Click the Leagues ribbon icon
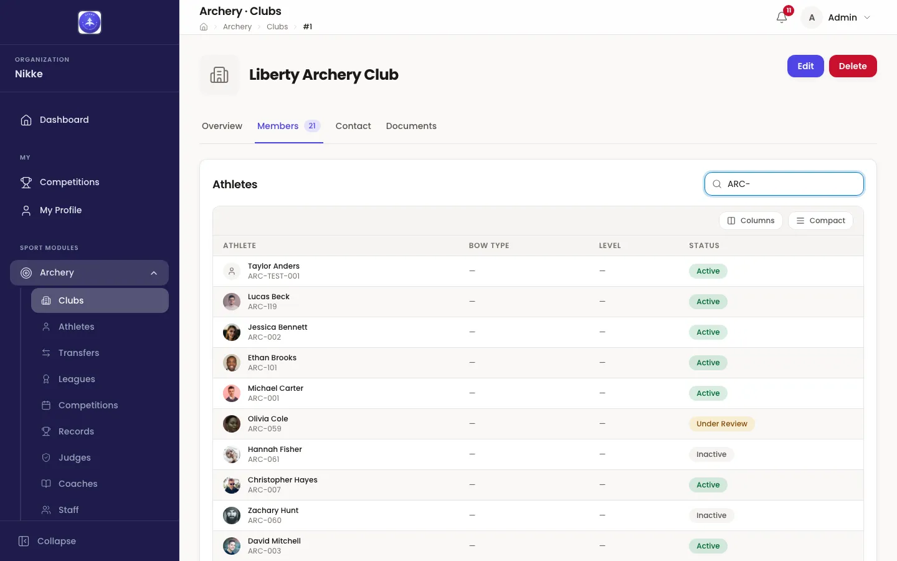Screen dimensions: 897x561 [46, 379]
